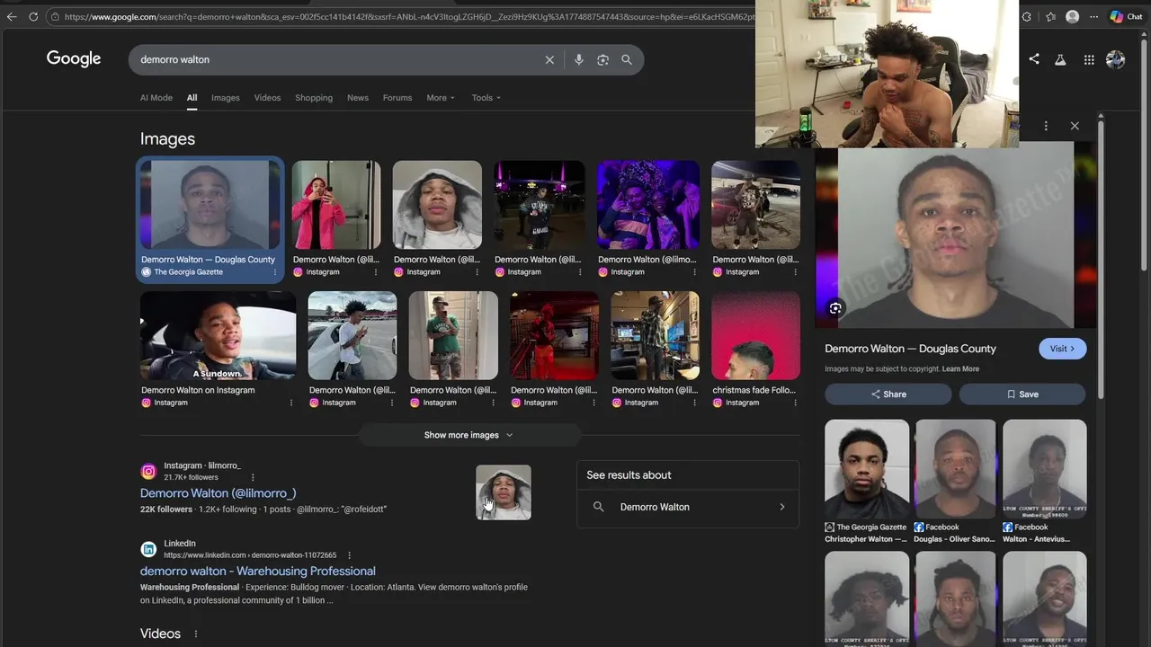Open more options under A Sundown image

291,403
